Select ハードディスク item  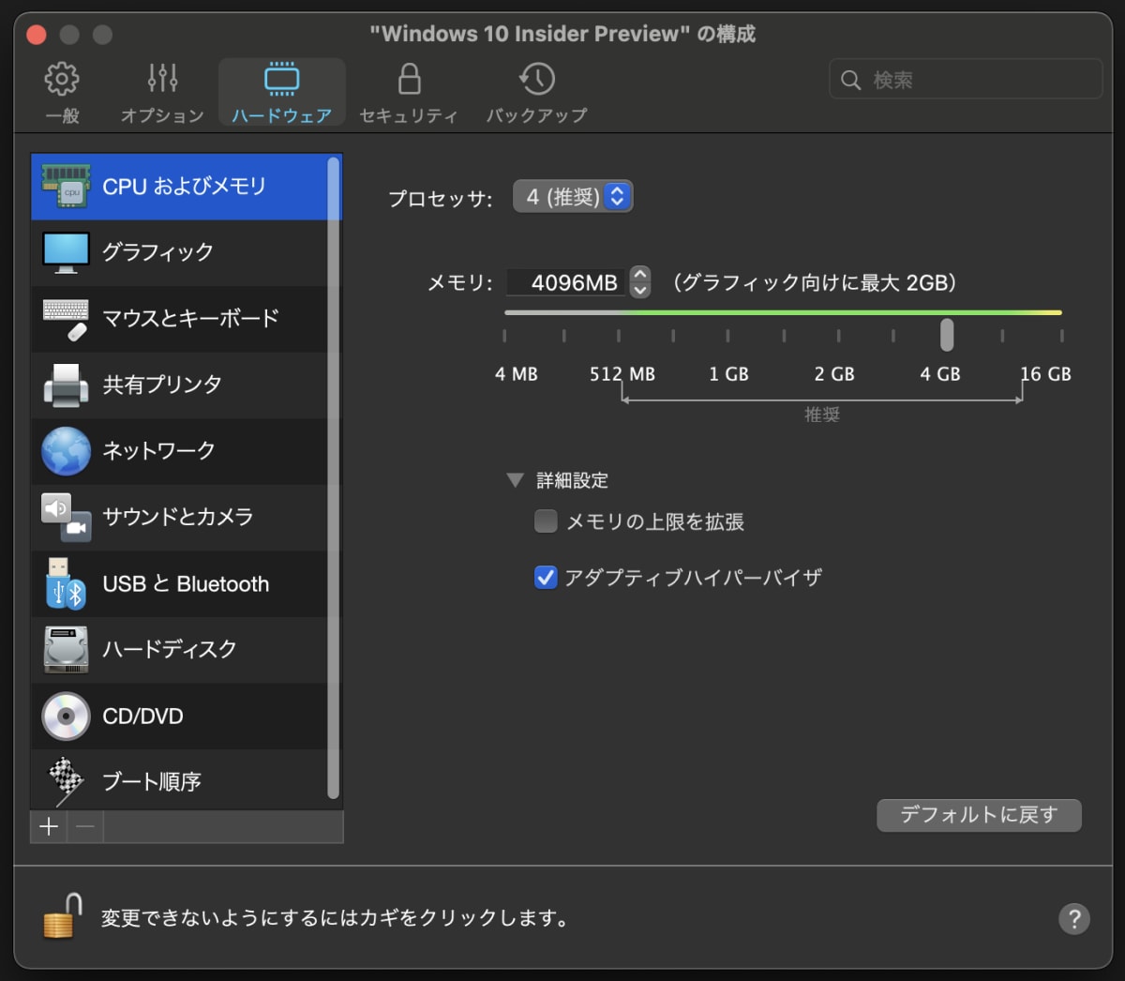point(179,649)
